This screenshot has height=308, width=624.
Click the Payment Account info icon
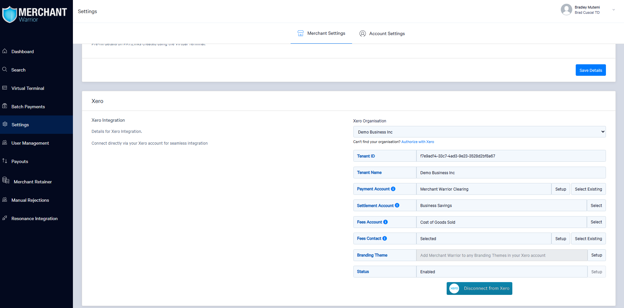[x=393, y=189]
